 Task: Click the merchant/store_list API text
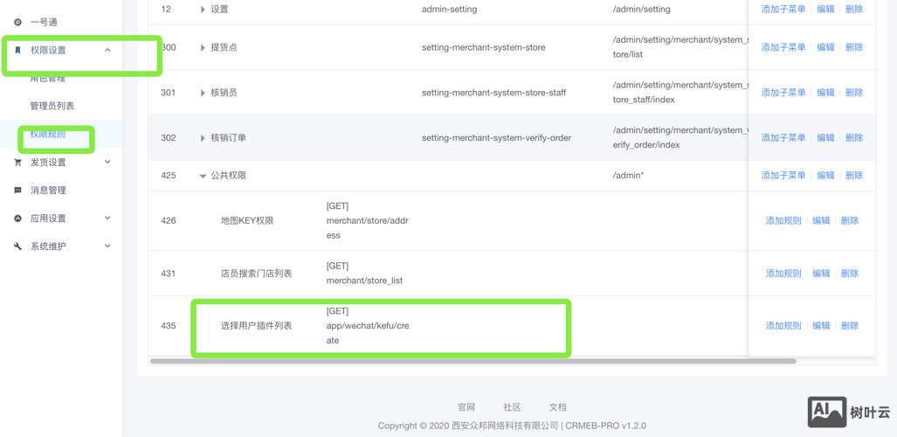click(x=364, y=281)
